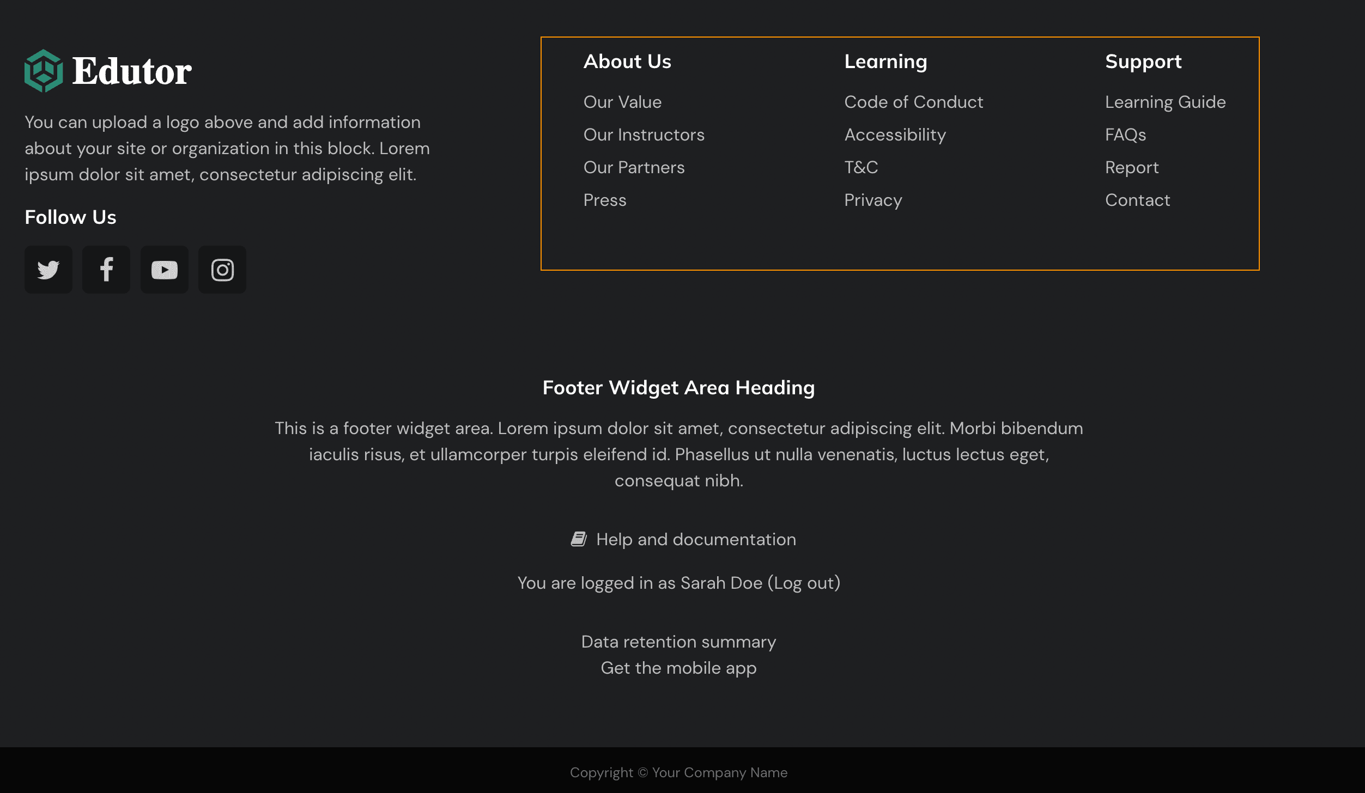Expand the About Us navigation section
This screenshot has width=1365, height=793.
tap(626, 60)
